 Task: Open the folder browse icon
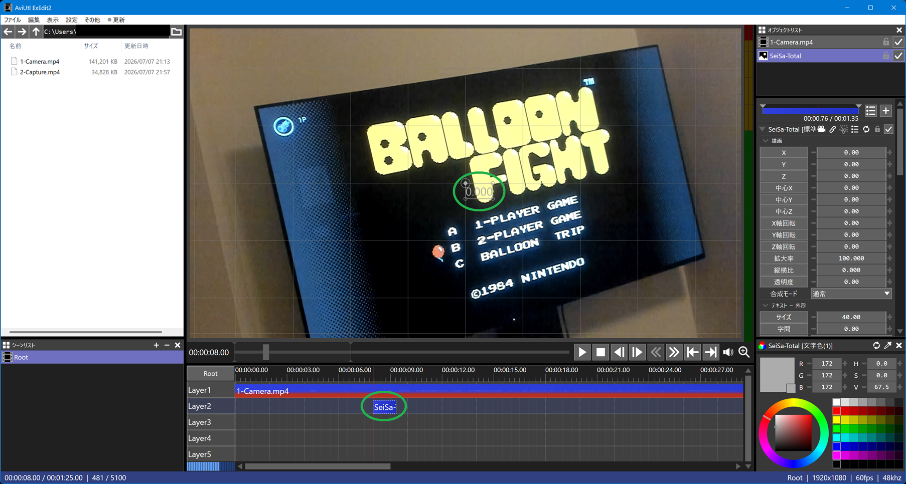177,32
